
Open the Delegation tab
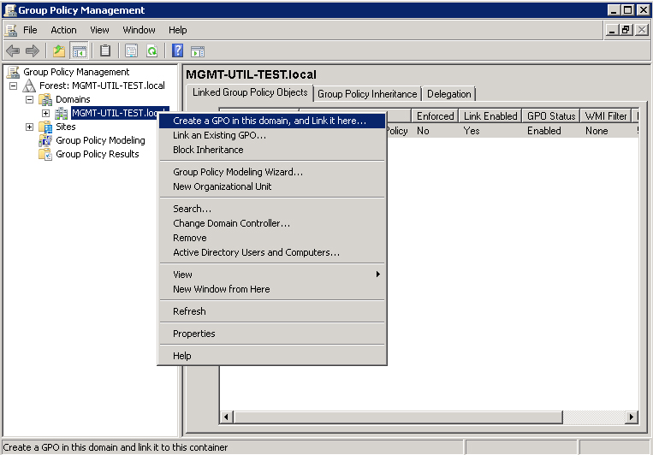448,94
